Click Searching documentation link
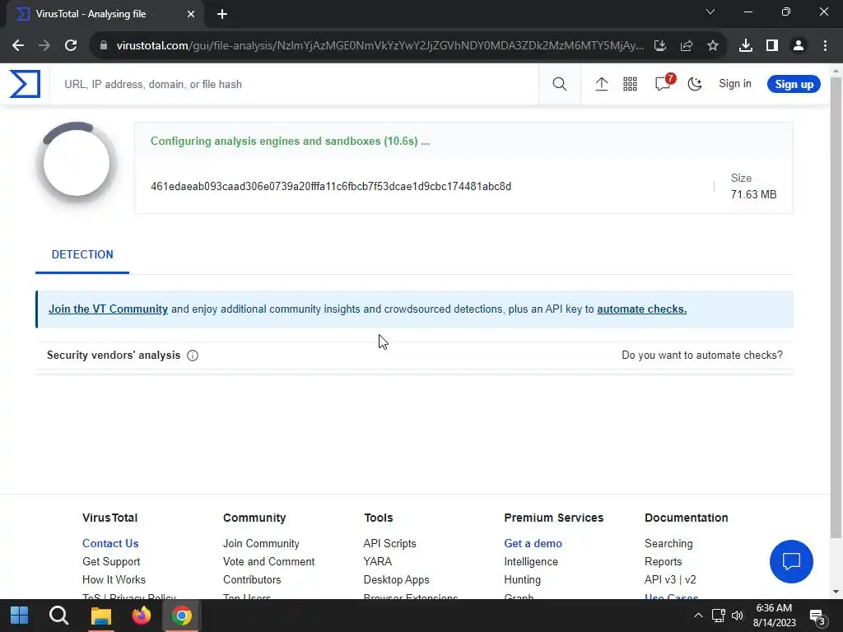The image size is (843, 632). 668,543
